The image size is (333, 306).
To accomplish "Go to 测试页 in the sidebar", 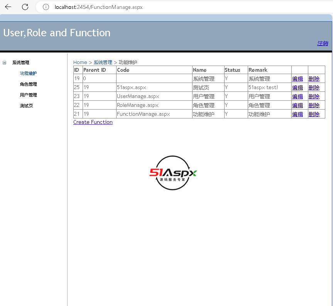I will 26,106.
